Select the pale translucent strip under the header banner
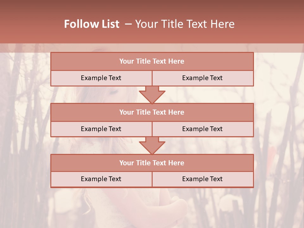 152,48
